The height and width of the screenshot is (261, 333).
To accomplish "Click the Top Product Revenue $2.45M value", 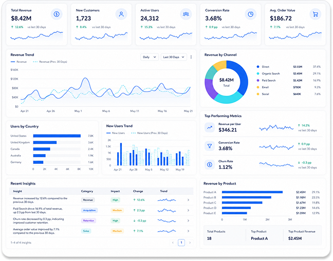I will [295, 238].
